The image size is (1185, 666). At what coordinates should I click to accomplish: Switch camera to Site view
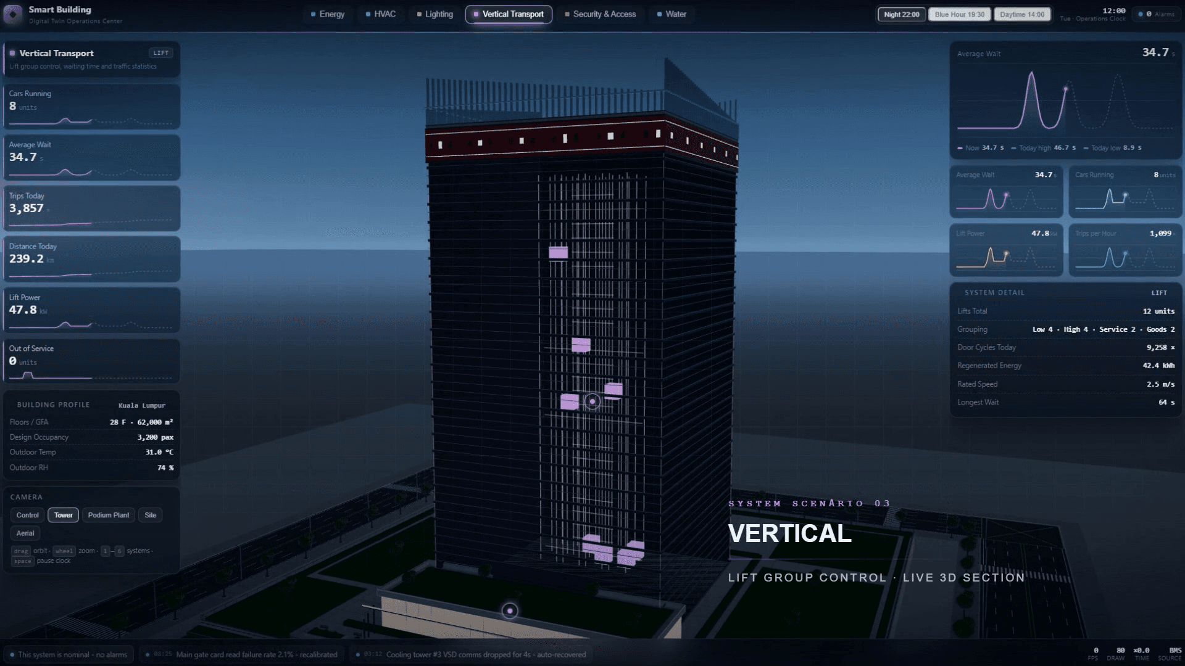click(151, 515)
